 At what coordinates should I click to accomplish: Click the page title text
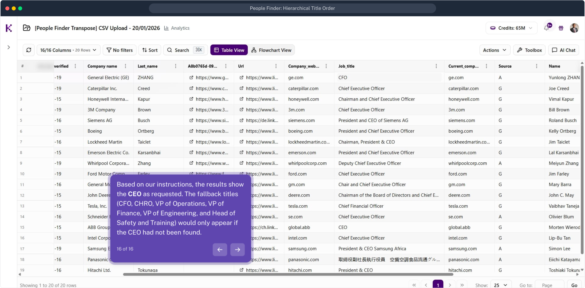(x=97, y=28)
